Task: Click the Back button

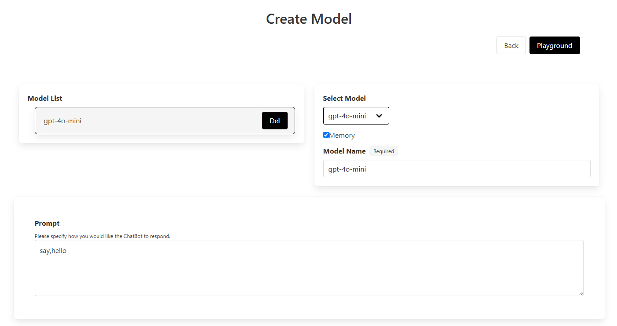Action: coord(511,45)
